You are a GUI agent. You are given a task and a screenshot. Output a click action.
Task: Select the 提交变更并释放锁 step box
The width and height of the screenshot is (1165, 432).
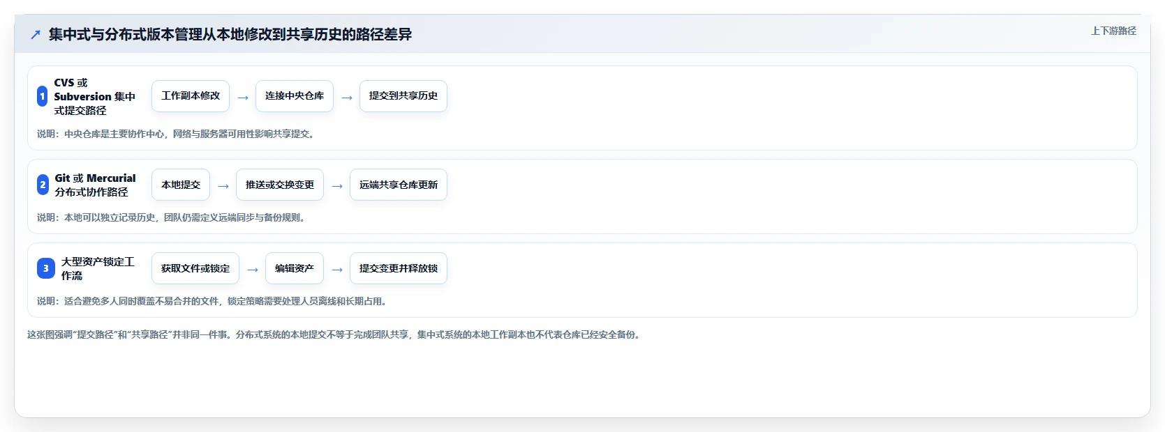(399, 268)
